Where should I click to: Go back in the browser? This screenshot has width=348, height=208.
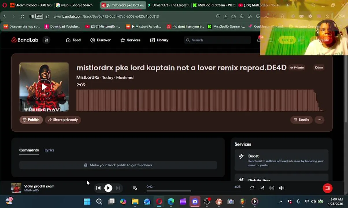click(5, 16)
